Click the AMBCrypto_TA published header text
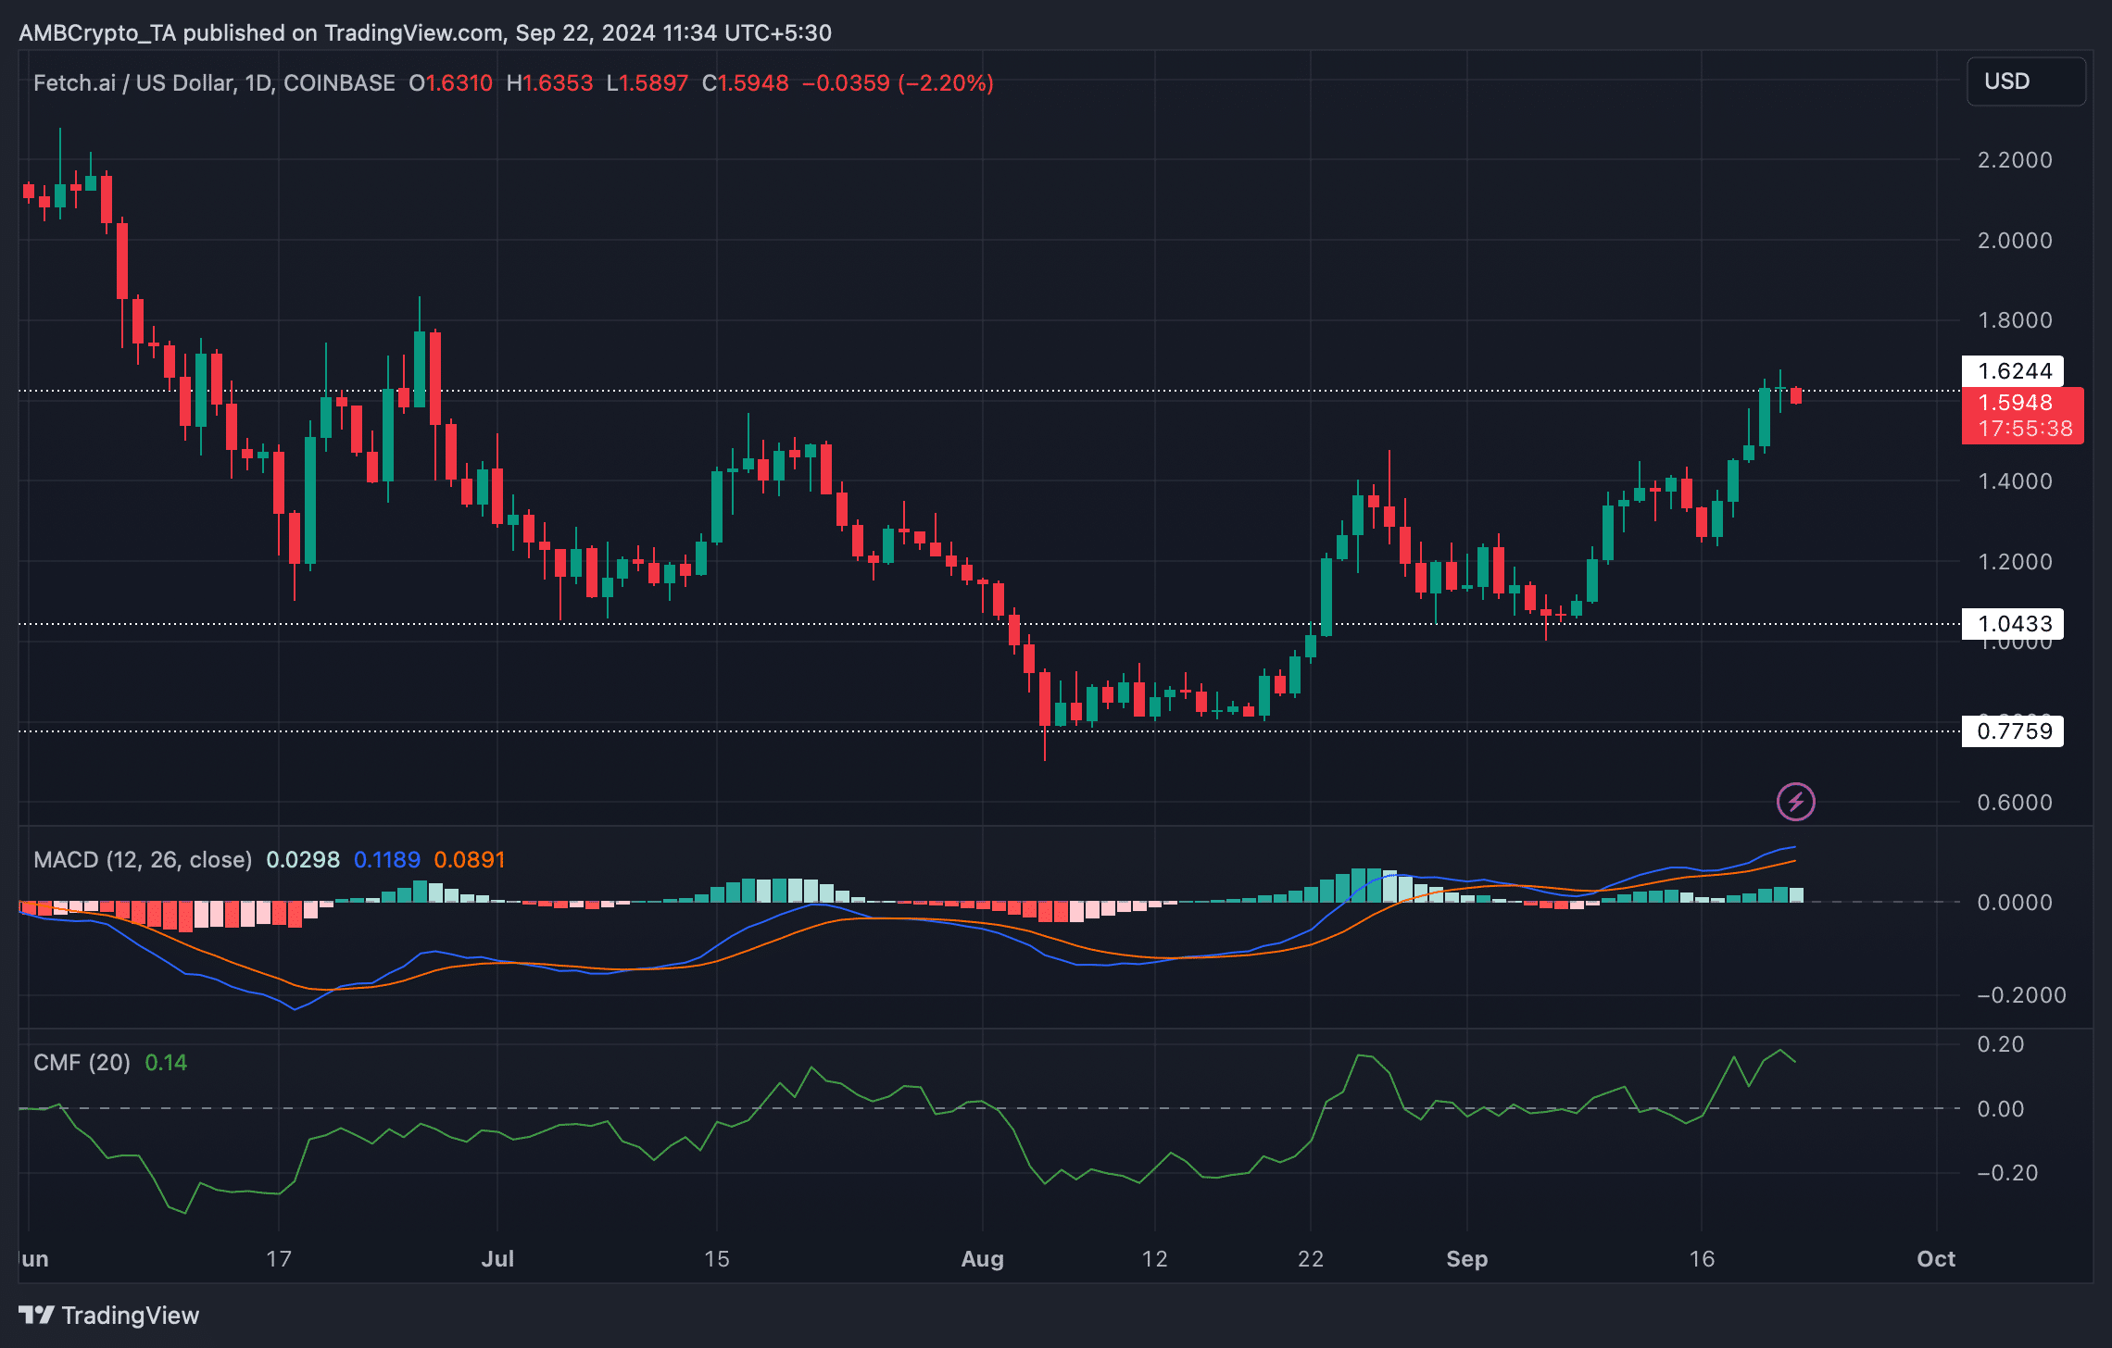The width and height of the screenshot is (2112, 1348). coord(425,32)
